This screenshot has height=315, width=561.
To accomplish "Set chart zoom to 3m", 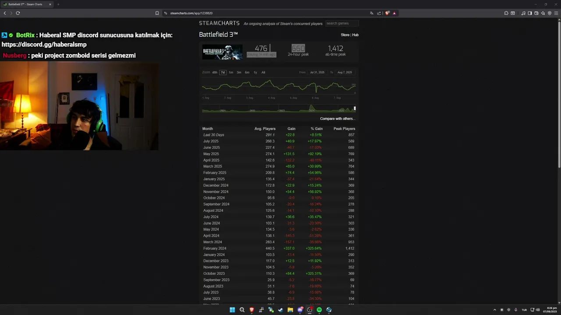I will click(x=239, y=72).
